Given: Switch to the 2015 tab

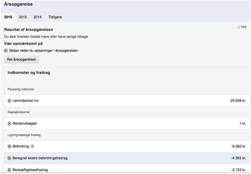Looking at the screenshot, I should [23, 17].
